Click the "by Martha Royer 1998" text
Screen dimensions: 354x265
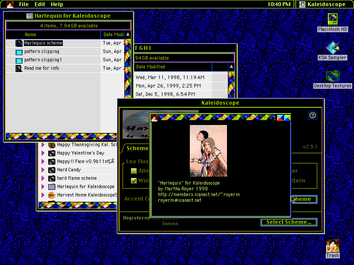[183, 189]
